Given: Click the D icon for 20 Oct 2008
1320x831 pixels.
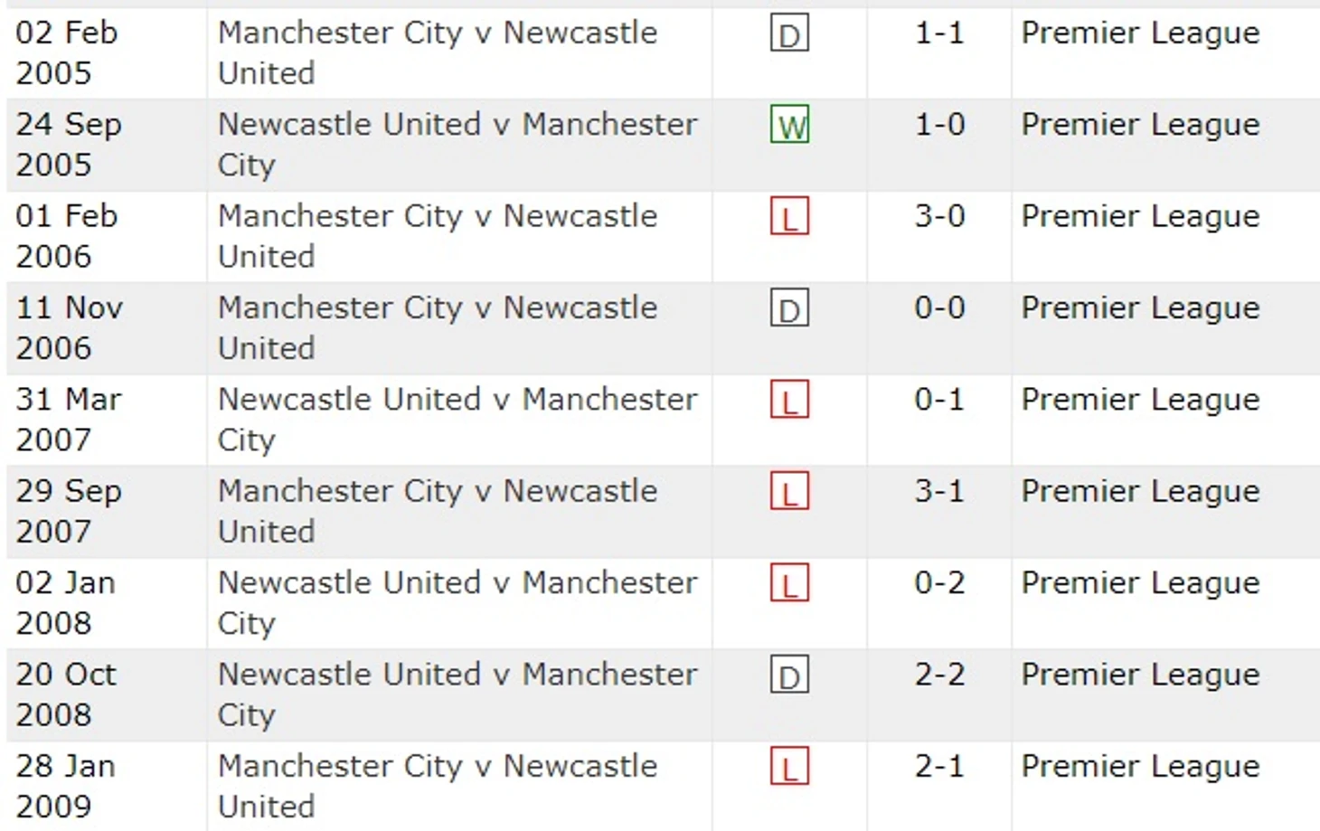Looking at the screenshot, I should 789,675.
